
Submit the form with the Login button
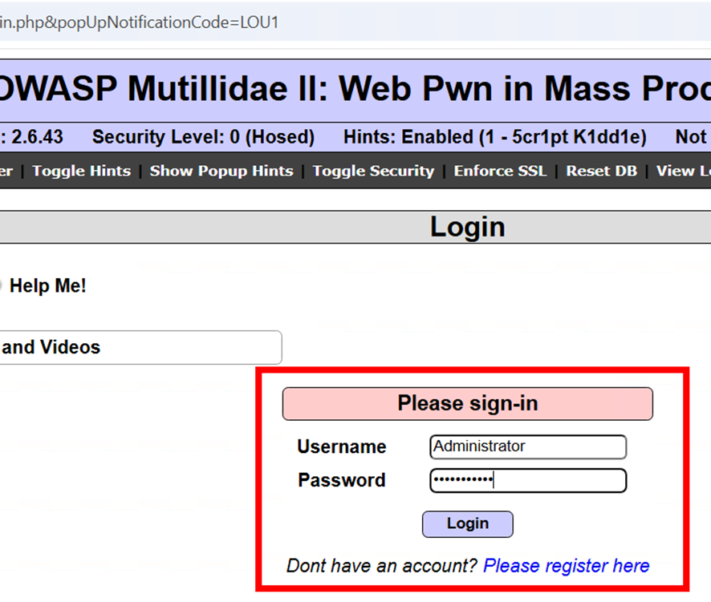point(468,524)
